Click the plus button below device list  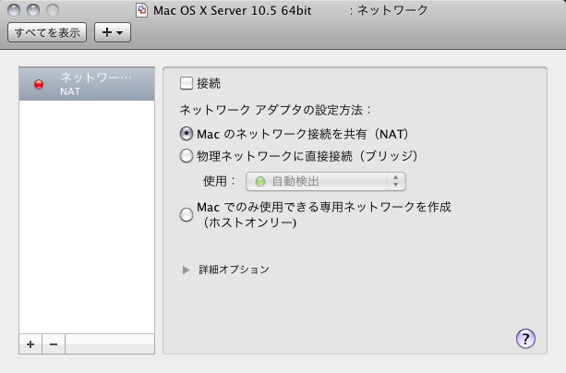tap(30, 343)
